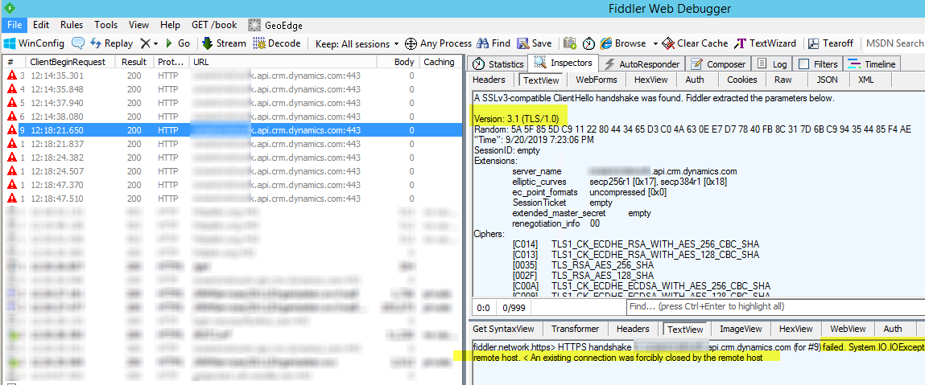Click the Fiddler app icon in title bar

(9, 8)
